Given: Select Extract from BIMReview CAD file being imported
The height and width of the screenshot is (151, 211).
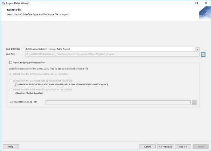Looking at the screenshot, I should point(11,74).
